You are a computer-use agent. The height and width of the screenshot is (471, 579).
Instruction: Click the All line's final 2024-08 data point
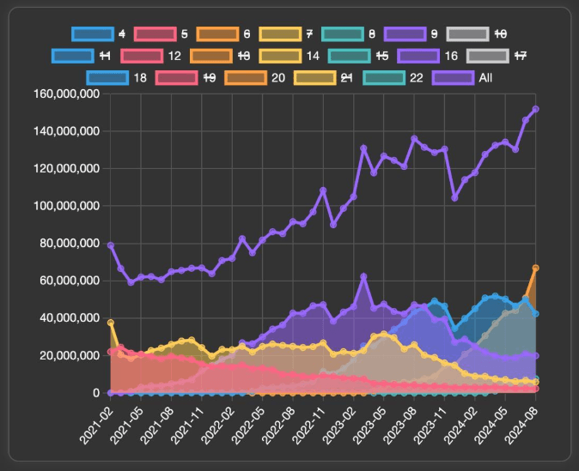click(x=535, y=109)
